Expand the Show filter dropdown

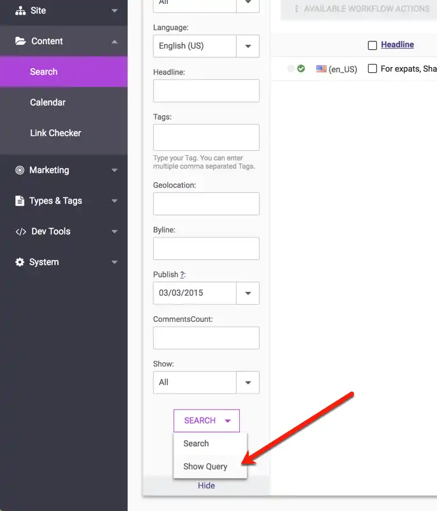tap(248, 383)
